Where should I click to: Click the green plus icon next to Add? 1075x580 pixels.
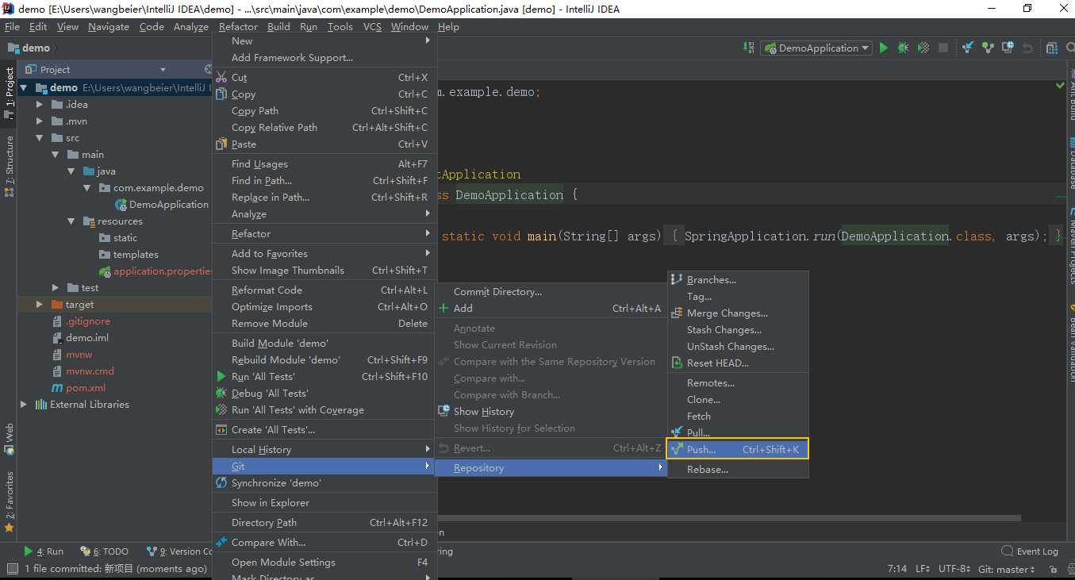click(x=443, y=308)
